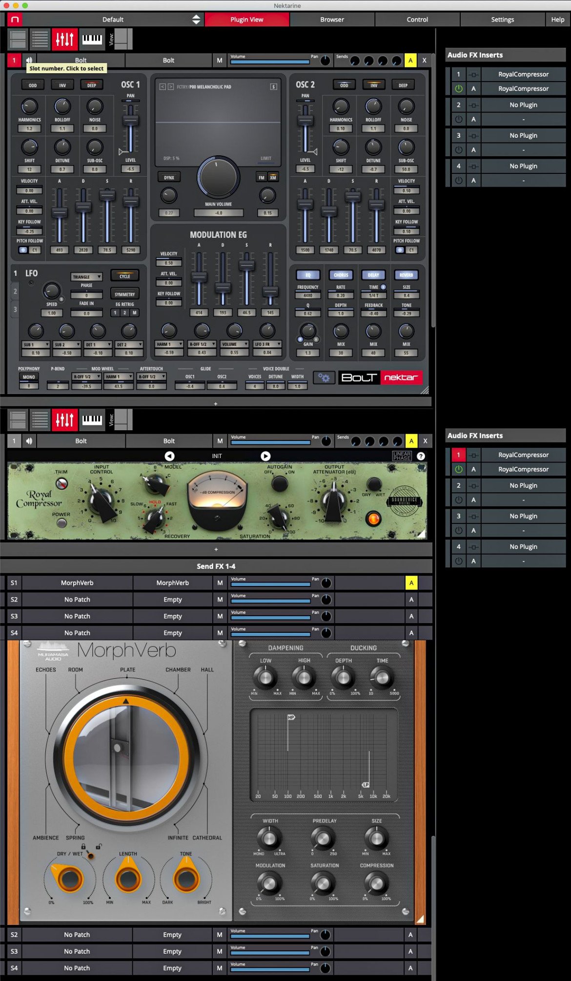Viewport: 571px width, 981px height.
Task: Mute the MorphVerb S1 send
Action: click(x=220, y=583)
